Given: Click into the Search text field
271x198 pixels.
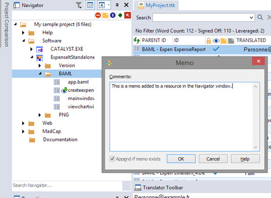Looking at the screenshot, I should point(201,17).
